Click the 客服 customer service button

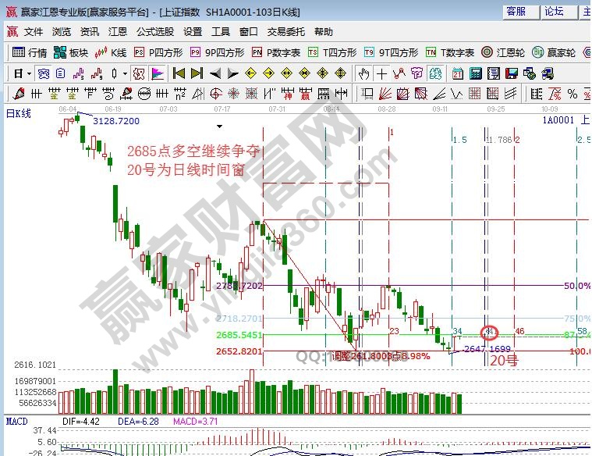[516, 12]
